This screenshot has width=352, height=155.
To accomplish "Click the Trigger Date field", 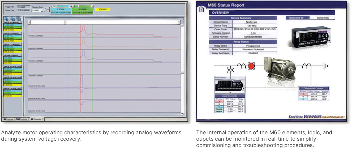I will coord(24,6).
